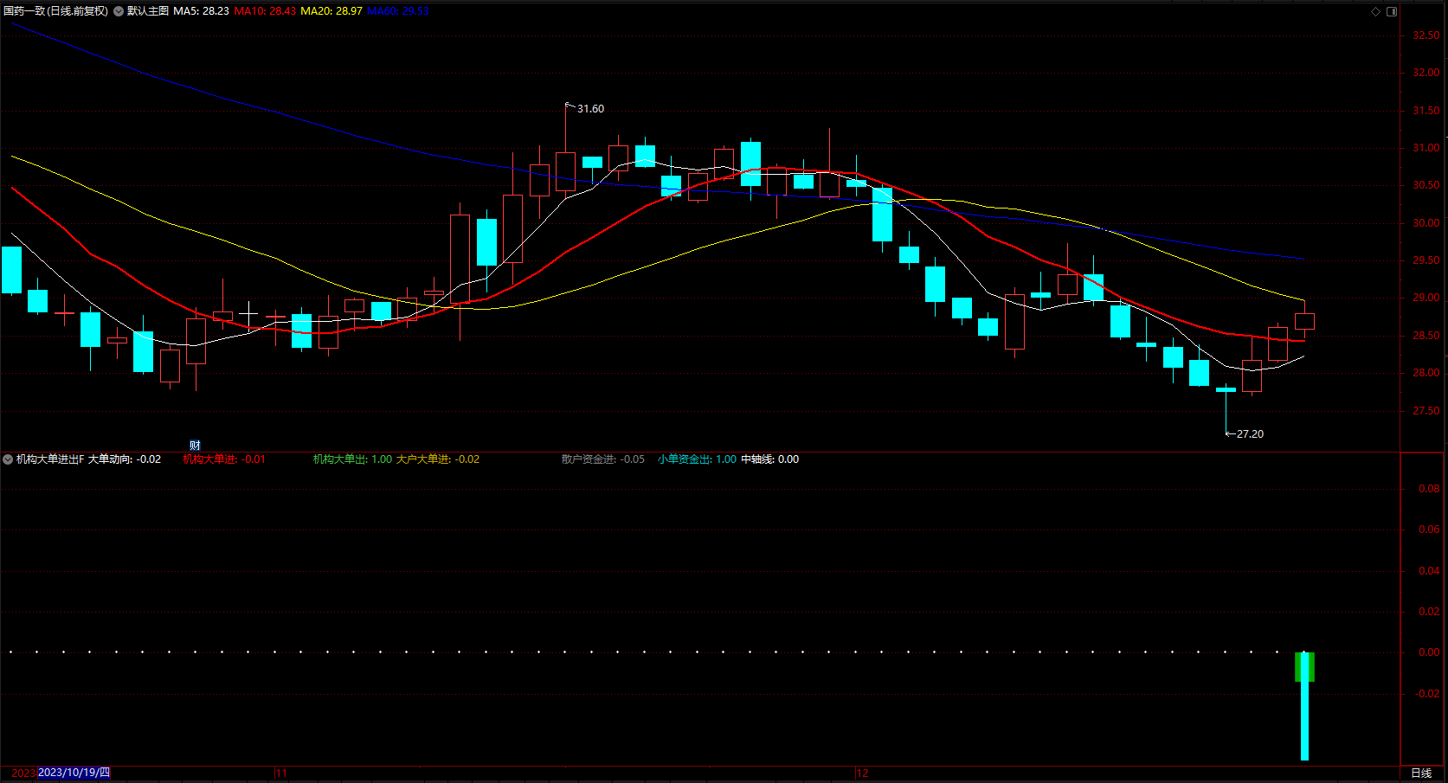1448x783 pixels.
Task: Click the 27.20 low price marker
Action: [1250, 434]
